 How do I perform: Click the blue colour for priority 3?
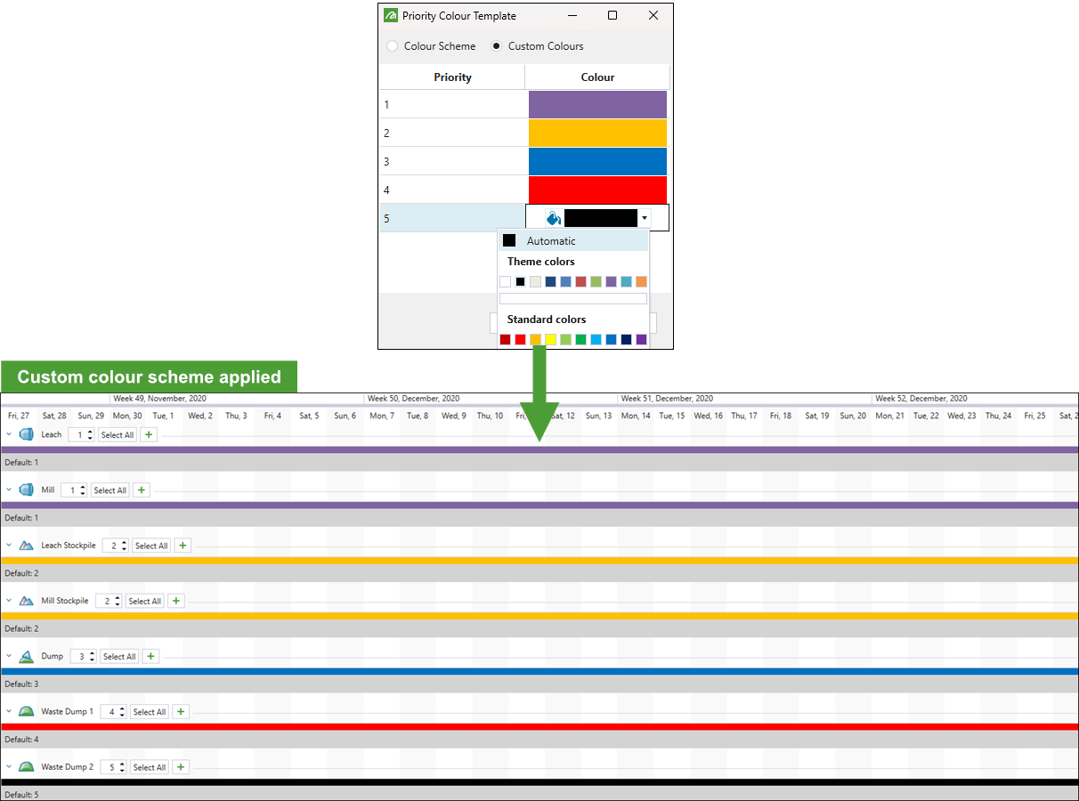click(x=597, y=161)
